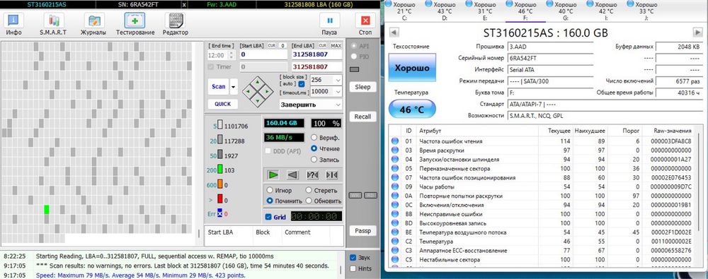Click status orb for attribute 01 row
Viewport: 708px width, 279px height.
(395, 141)
